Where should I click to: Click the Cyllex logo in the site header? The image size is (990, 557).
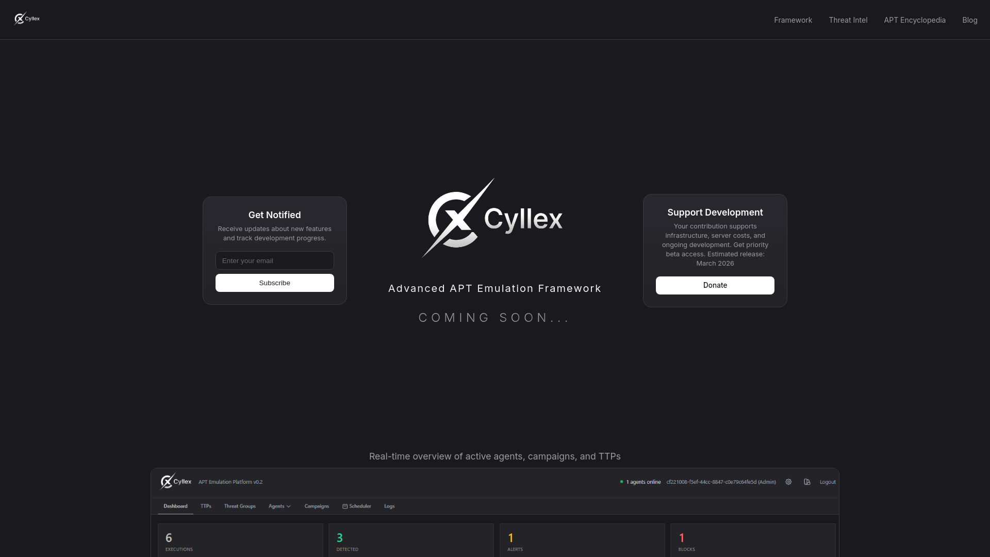point(26,18)
